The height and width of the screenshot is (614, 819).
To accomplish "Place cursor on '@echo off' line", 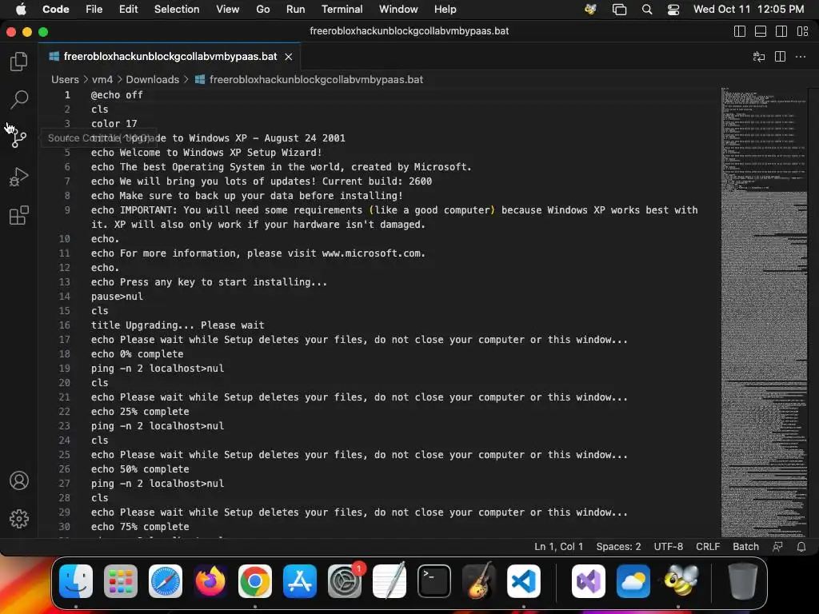I will [x=117, y=95].
